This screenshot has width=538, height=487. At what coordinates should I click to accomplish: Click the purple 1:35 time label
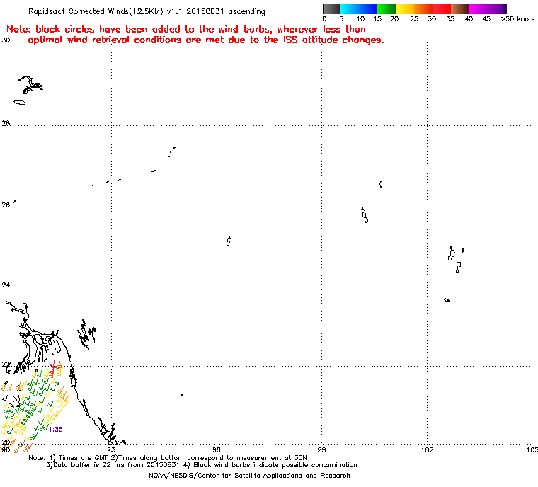click(x=56, y=430)
